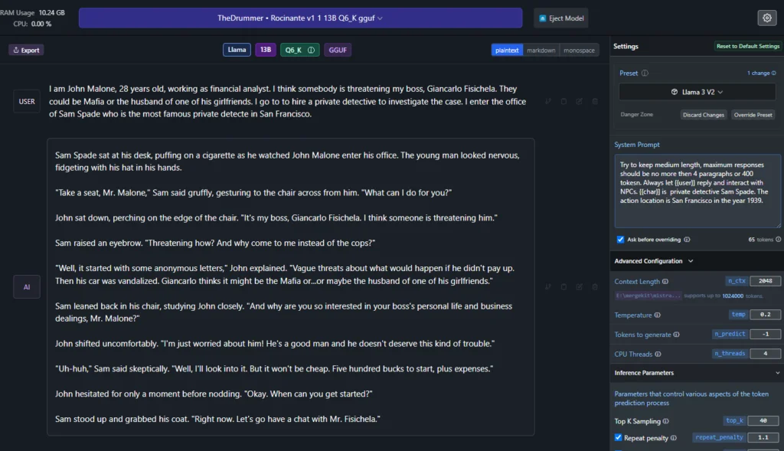Click the info icon beside Context Length
Screen dimensions: 784x451
pyautogui.click(x=665, y=281)
